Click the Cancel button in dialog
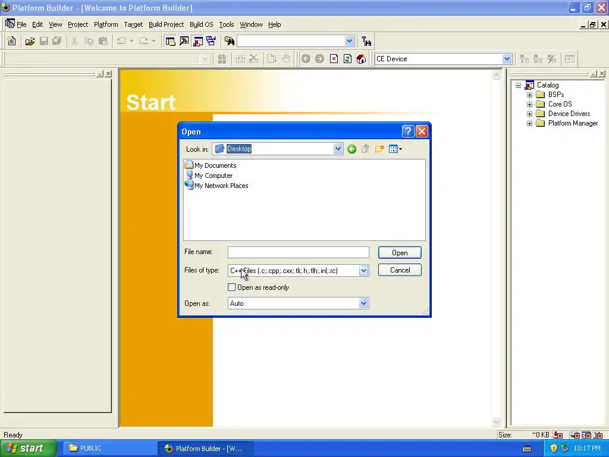The width and height of the screenshot is (609, 457). click(x=400, y=270)
